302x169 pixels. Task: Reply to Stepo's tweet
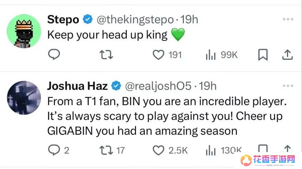point(54,55)
